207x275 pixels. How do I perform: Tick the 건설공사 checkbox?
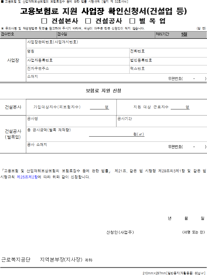[x=88, y=21]
